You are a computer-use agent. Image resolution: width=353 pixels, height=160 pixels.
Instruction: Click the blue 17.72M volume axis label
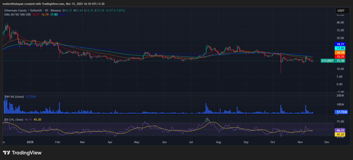[341, 112]
